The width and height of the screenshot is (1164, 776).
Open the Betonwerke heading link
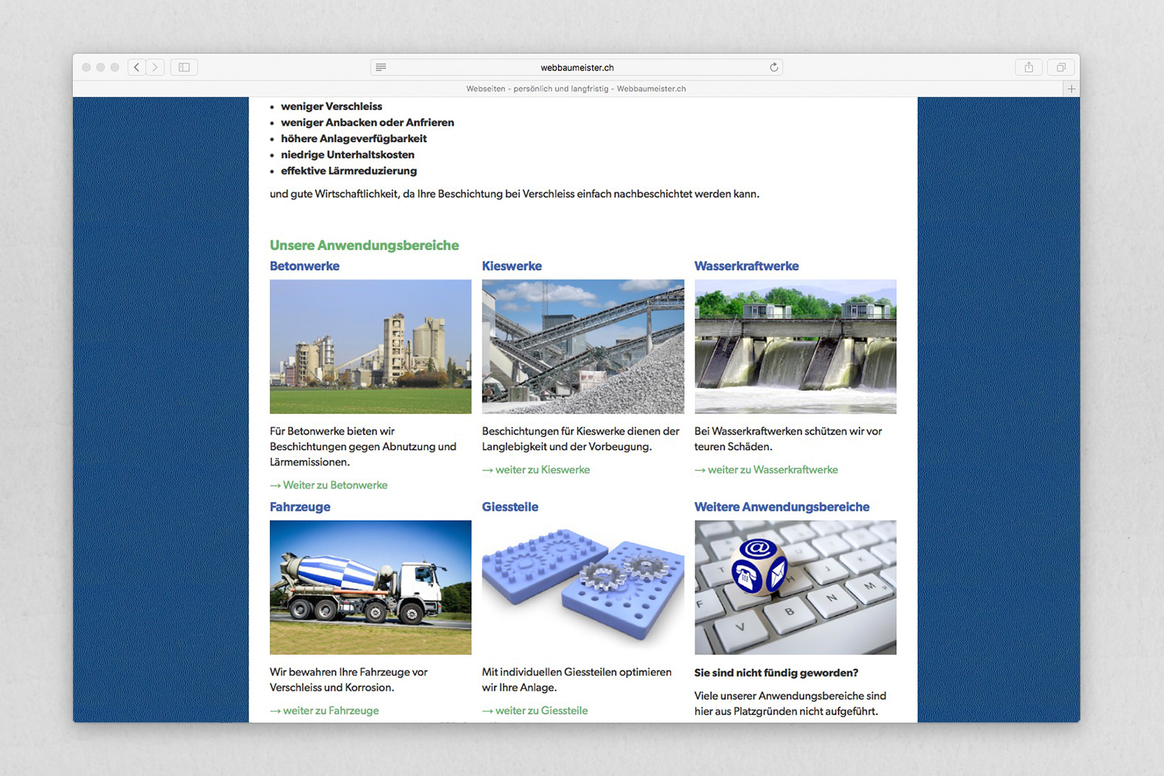point(304,266)
